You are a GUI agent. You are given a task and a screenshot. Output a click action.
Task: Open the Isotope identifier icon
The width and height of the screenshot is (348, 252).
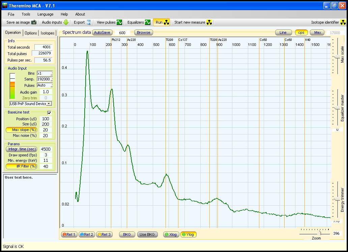(x=343, y=22)
